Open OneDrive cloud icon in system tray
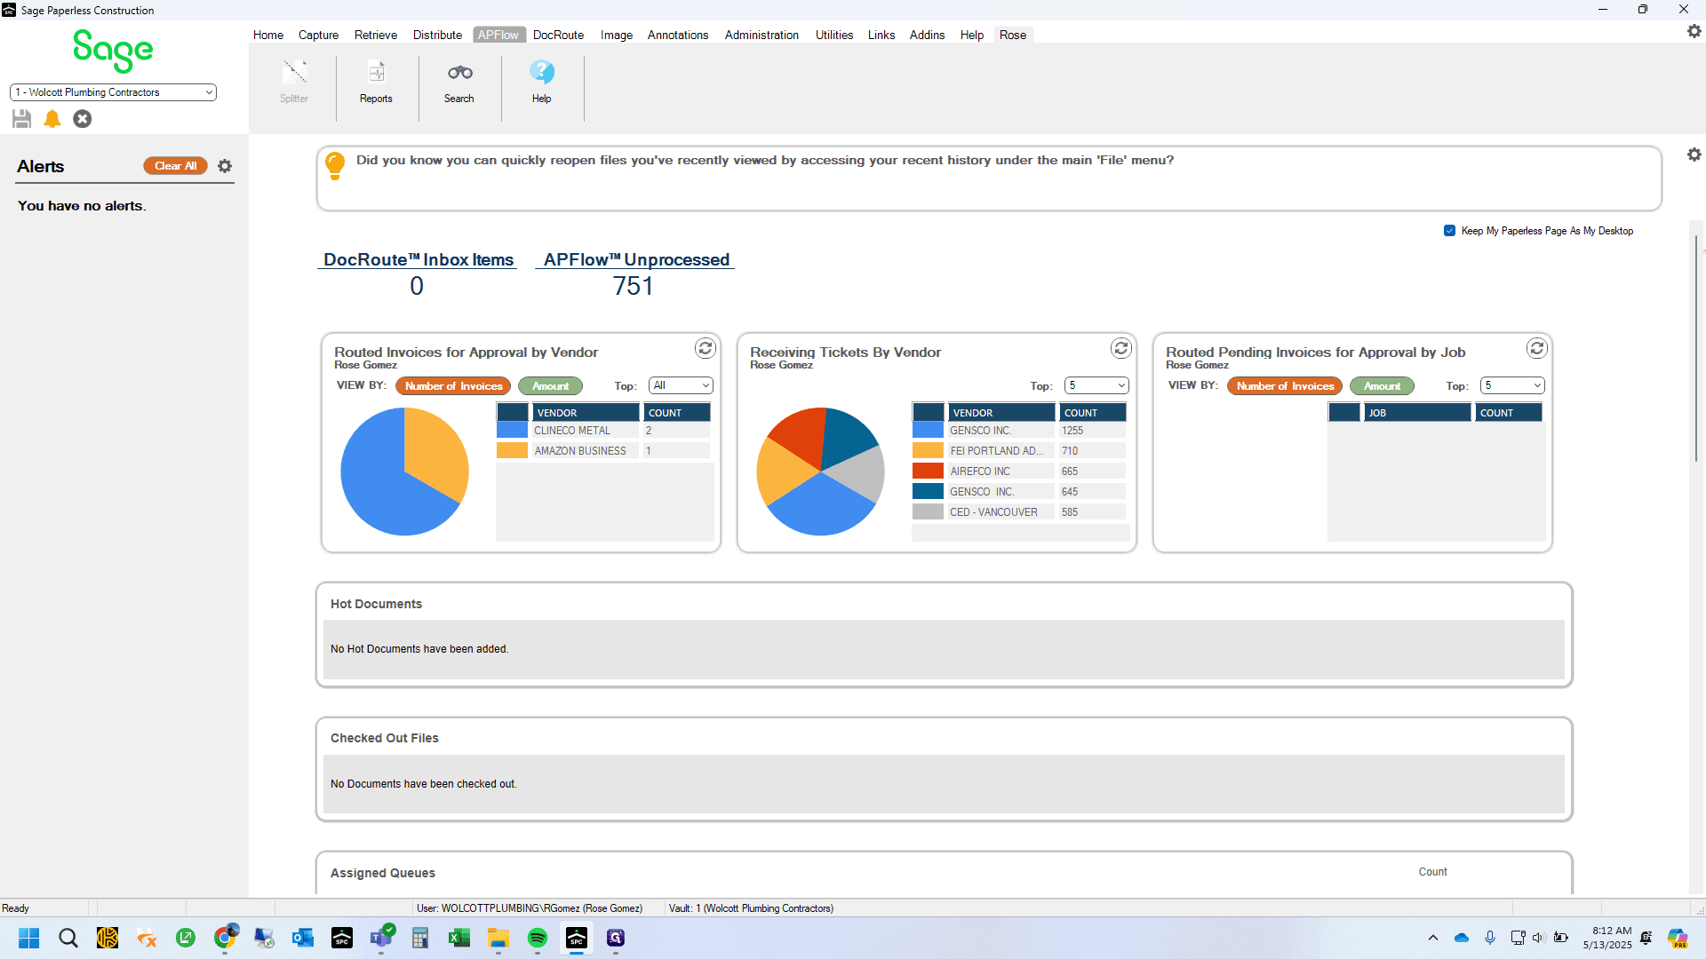 click(x=1462, y=938)
